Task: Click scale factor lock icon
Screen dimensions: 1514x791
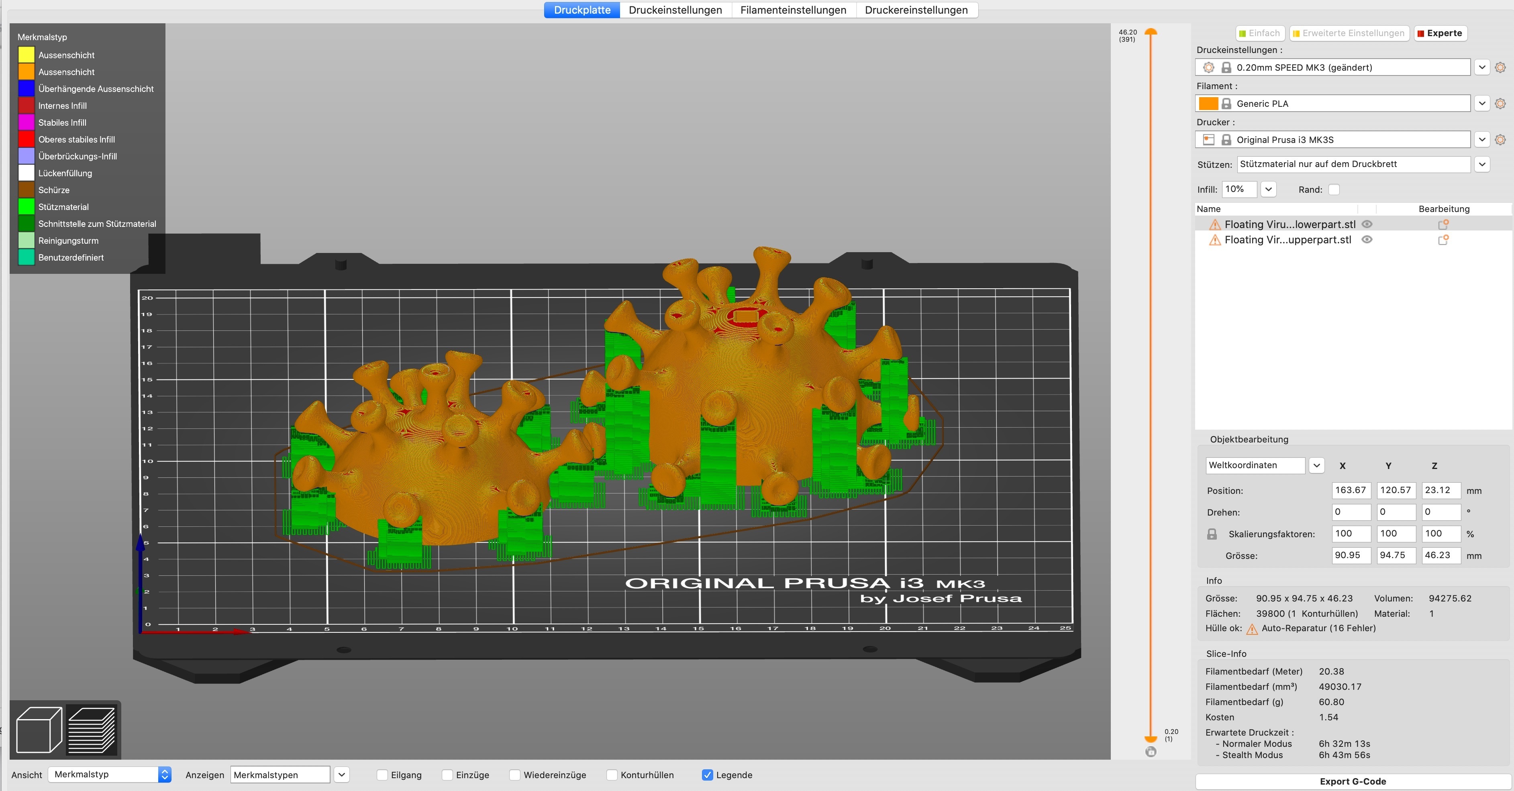Action: [1212, 534]
